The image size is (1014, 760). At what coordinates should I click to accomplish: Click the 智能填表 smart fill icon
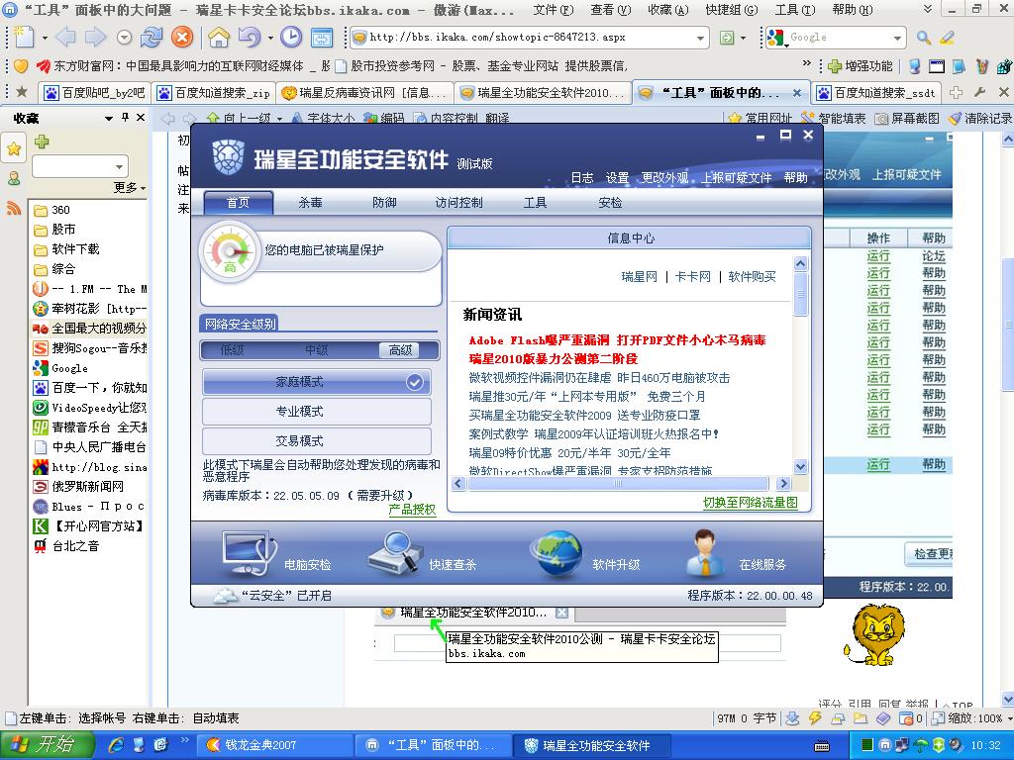point(834,119)
